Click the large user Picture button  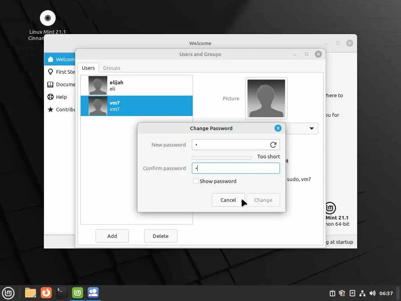point(266,98)
